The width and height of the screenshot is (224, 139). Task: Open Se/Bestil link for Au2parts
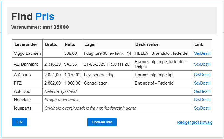pyautogui.click(x=202, y=75)
